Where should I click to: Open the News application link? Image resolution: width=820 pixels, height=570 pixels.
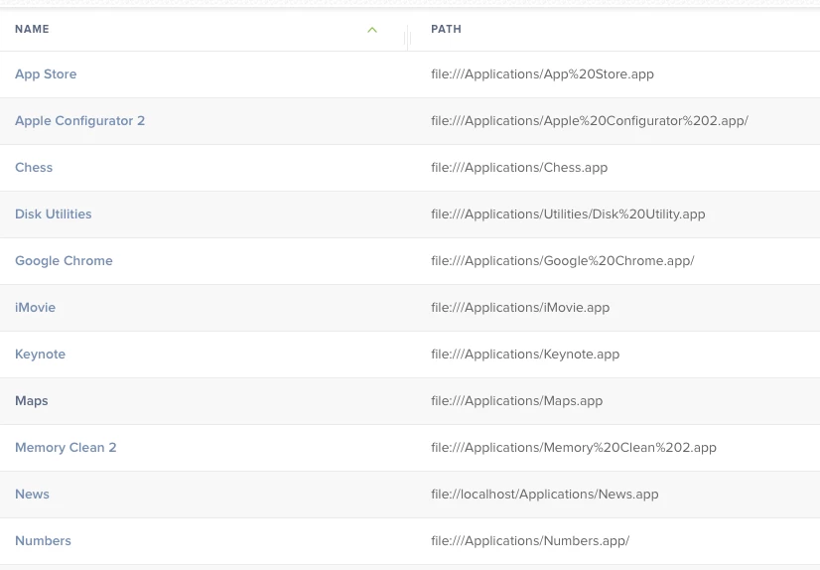(32, 495)
